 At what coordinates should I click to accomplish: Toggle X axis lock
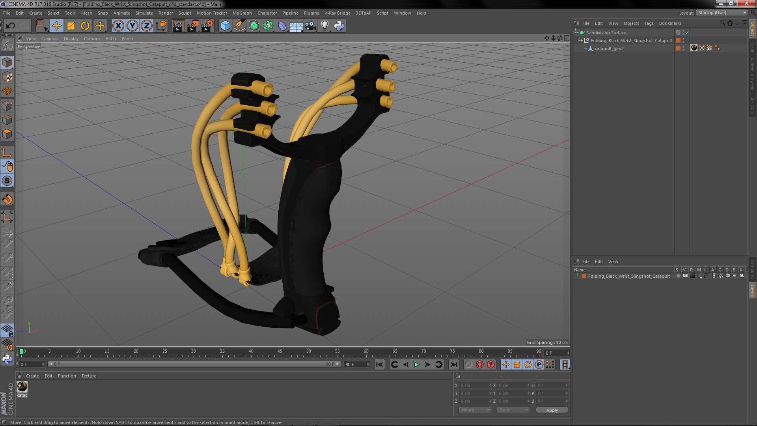pyautogui.click(x=118, y=26)
